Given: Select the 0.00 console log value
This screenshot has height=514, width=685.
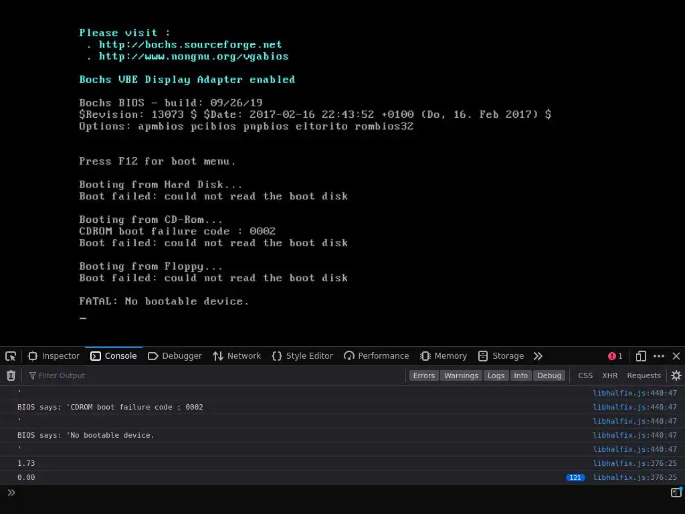Looking at the screenshot, I should (26, 477).
